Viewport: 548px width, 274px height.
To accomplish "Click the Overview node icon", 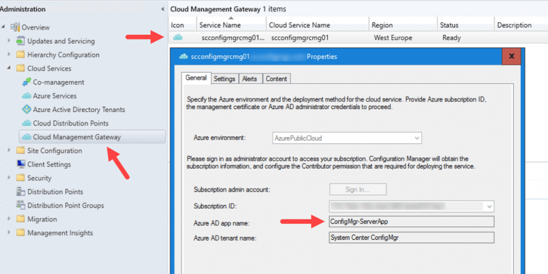I will click(16, 27).
